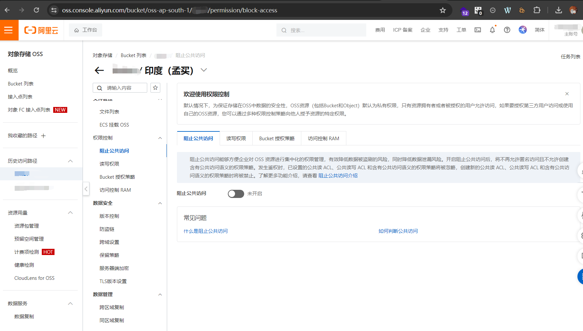This screenshot has width=583, height=331.
Task: Click Bucket 列表 breadcrumb link
Action: click(134, 55)
